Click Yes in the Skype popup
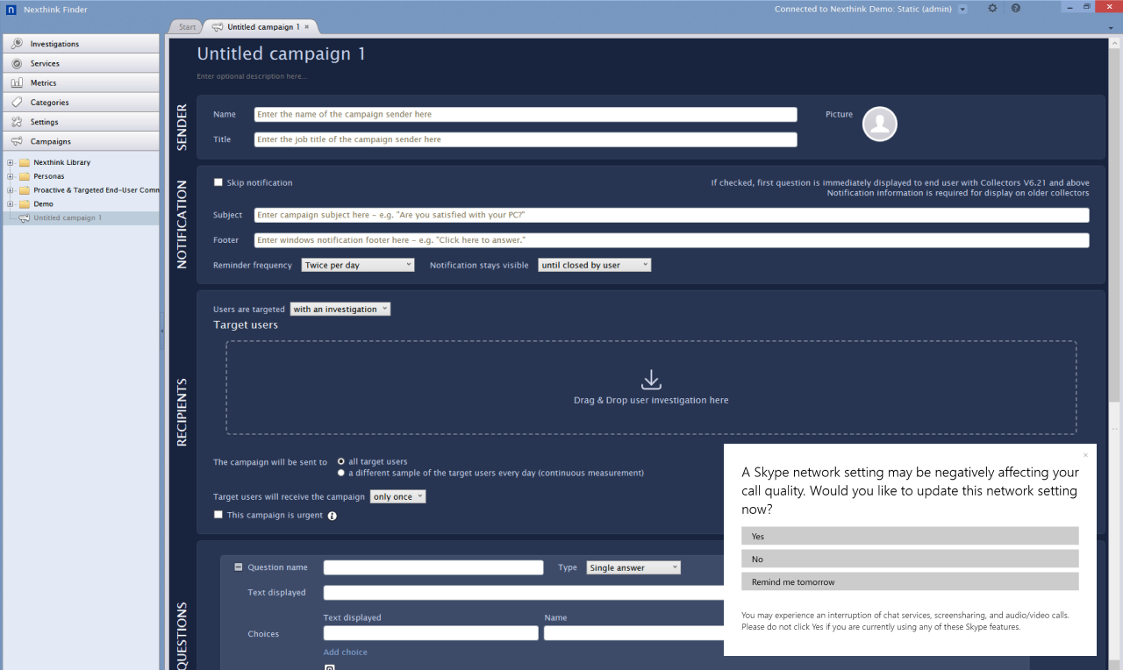The width and height of the screenshot is (1123, 670). [x=909, y=536]
